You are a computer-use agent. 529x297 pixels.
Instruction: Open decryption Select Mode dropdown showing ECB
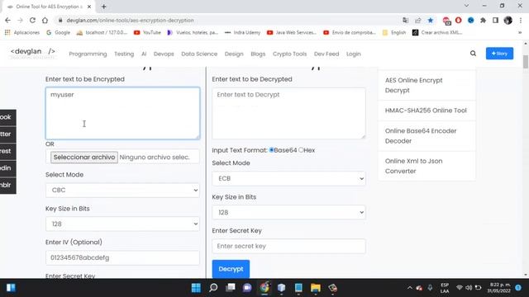coord(288,178)
